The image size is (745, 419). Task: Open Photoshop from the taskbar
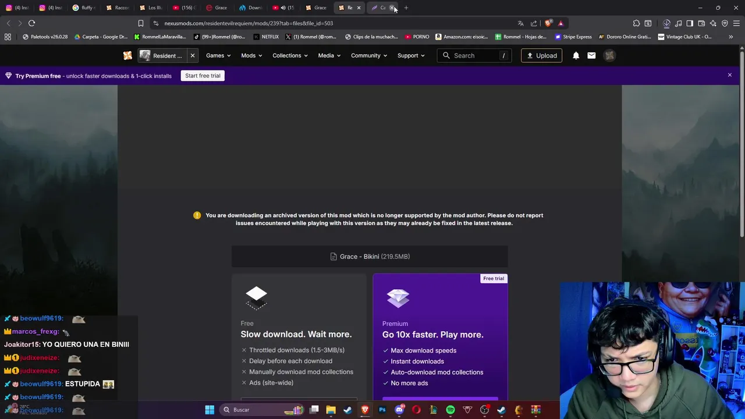pyautogui.click(x=382, y=410)
